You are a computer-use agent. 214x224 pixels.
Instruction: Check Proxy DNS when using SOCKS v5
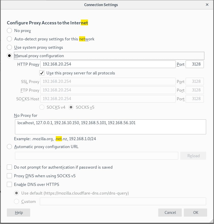[x=9, y=176]
